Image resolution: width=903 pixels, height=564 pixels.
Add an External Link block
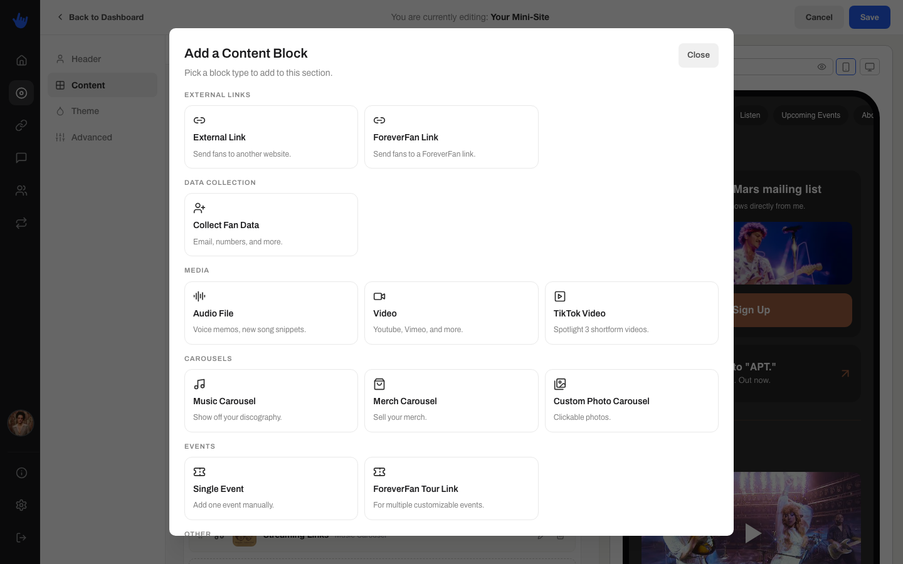pos(271,137)
